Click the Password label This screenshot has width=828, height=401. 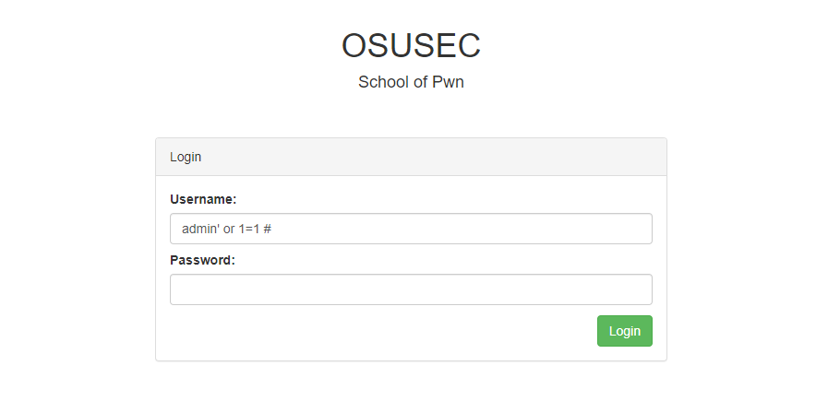click(x=202, y=260)
